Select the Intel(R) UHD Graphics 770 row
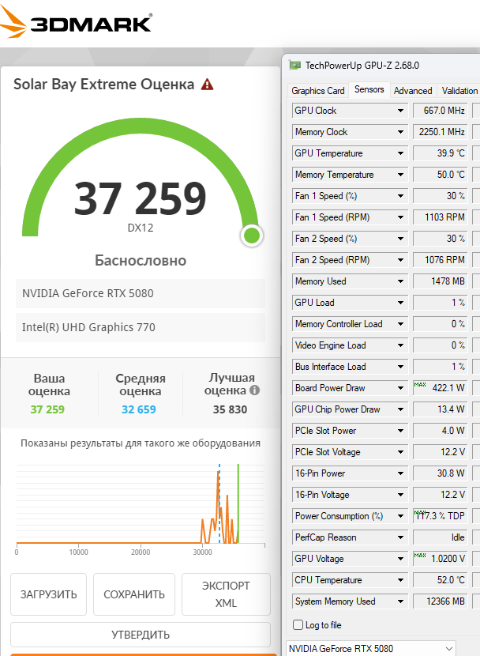 (141, 327)
